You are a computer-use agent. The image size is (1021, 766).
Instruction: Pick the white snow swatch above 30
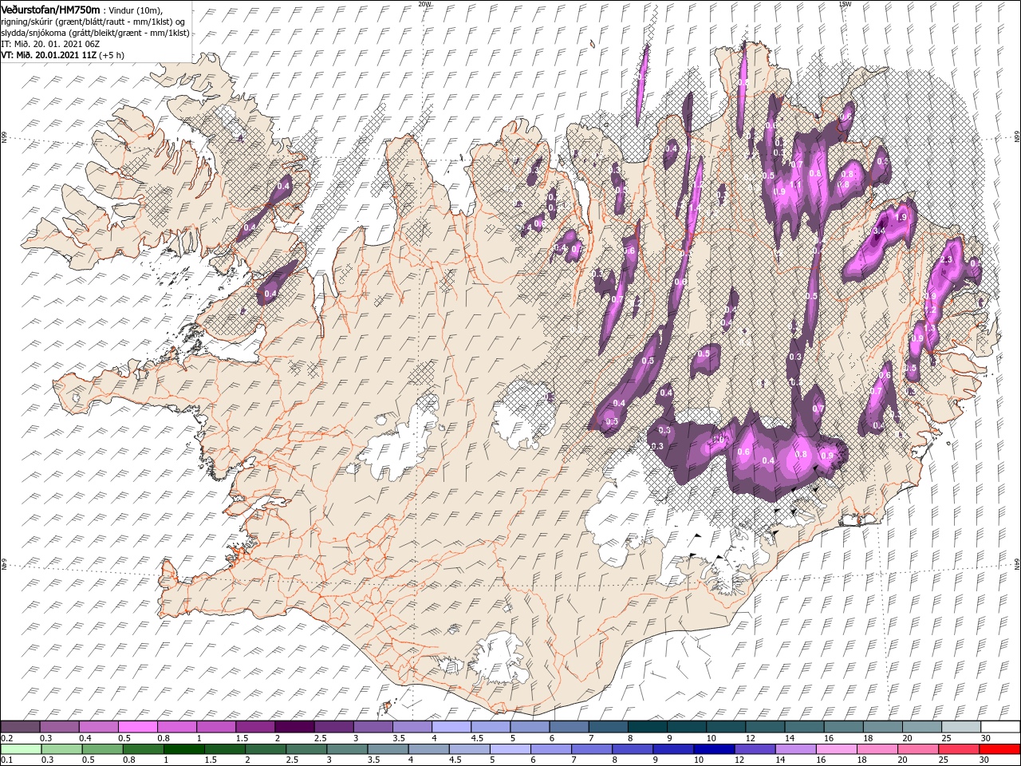[x=1001, y=727]
